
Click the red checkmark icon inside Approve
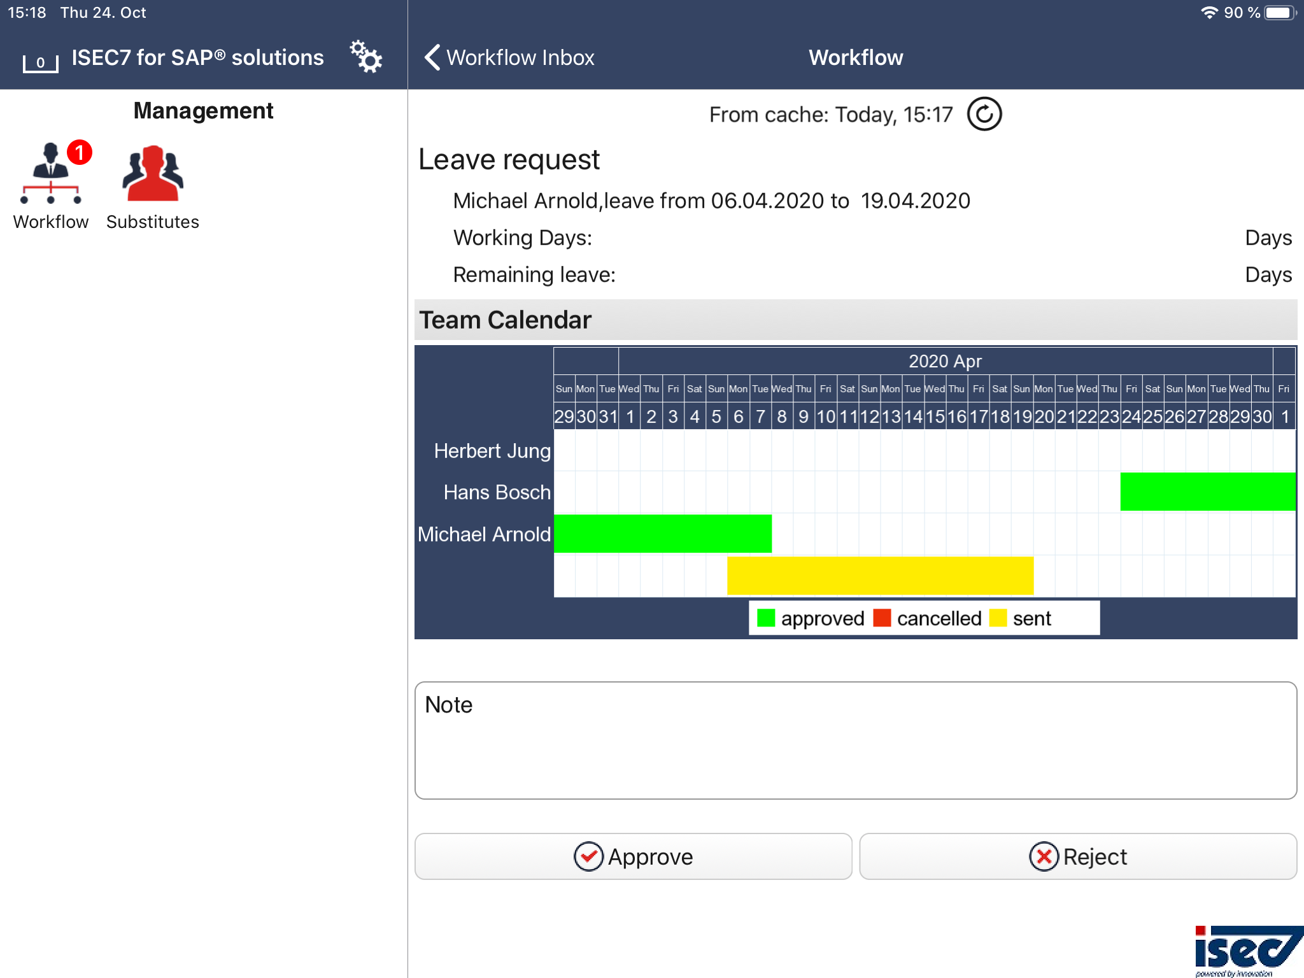point(588,856)
